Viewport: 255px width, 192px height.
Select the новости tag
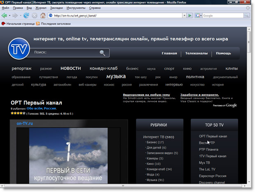(x=71, y=68)
